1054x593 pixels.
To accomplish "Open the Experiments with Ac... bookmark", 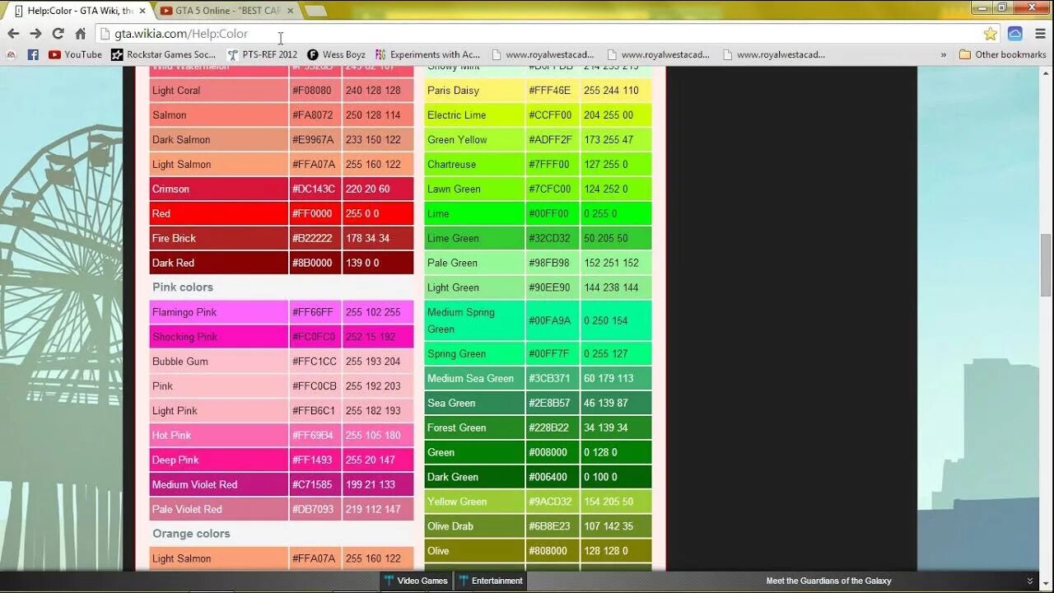I will tap(427, 54).
